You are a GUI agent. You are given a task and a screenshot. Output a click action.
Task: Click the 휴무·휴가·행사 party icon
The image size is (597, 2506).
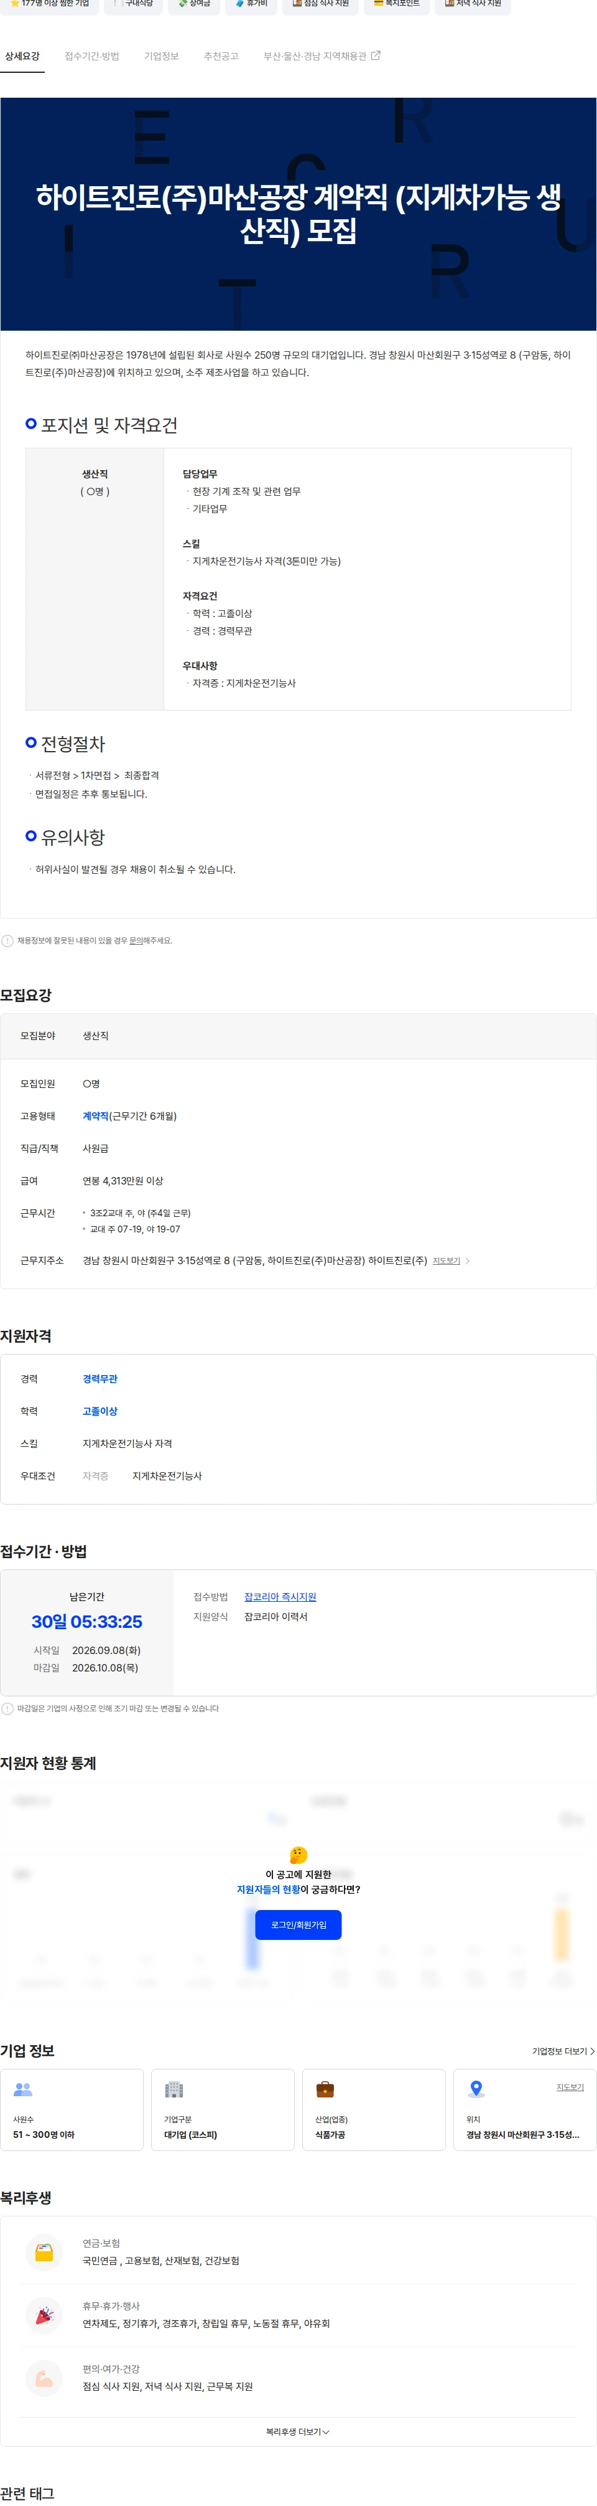click(x=44, y=2316)
